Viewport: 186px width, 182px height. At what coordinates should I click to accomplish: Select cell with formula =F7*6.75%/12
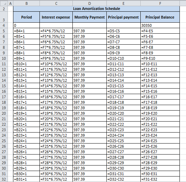click(56, 47)
